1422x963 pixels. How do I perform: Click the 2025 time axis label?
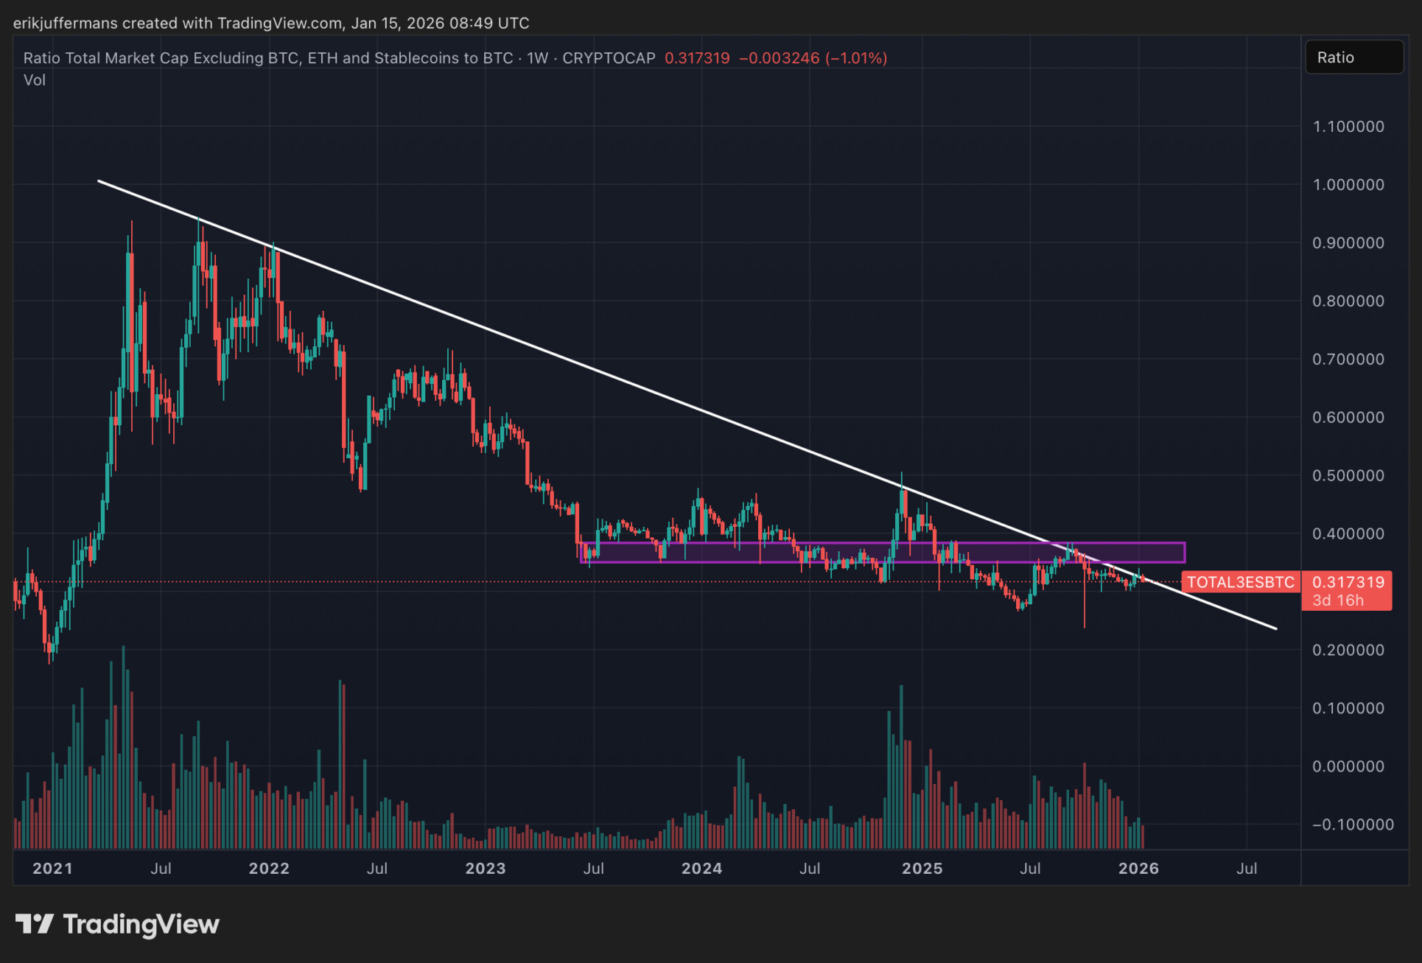tap(922, 868)
